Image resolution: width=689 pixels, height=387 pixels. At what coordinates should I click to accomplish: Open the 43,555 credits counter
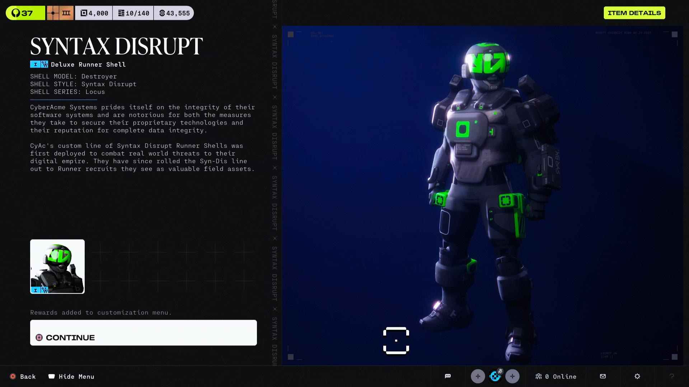pos(174,13)
